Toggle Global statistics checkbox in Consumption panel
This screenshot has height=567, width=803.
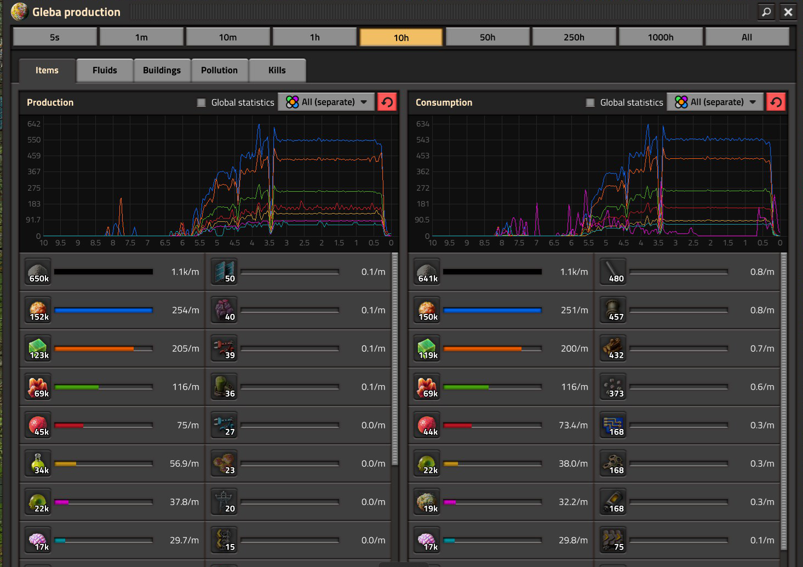590,102
